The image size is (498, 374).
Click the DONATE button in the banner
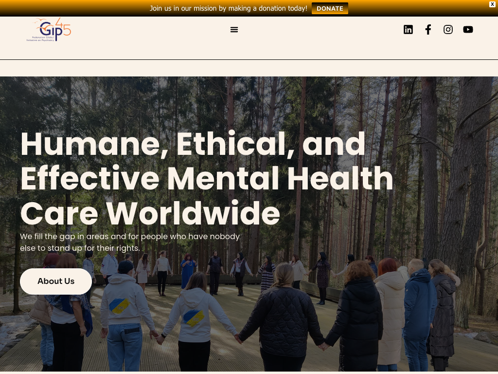coord(330,9)
